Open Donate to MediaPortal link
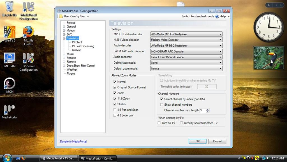This screenshot has height=162, width=287. (73, 142)
